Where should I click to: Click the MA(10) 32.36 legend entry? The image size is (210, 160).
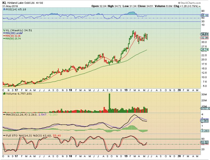(12, 36)
